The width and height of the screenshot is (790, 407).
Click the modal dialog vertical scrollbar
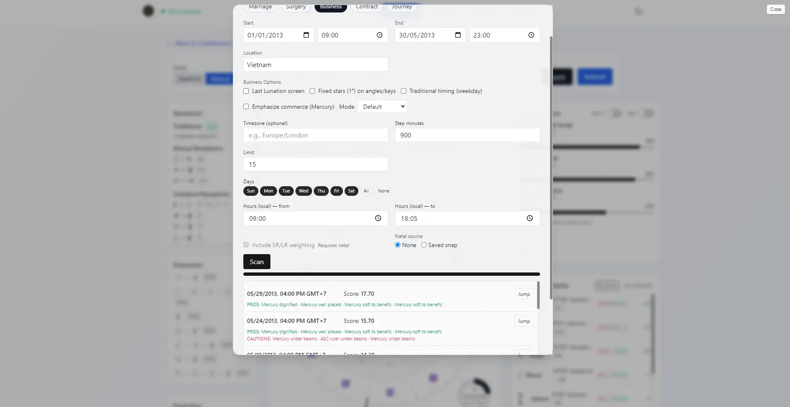pos(551,167)
